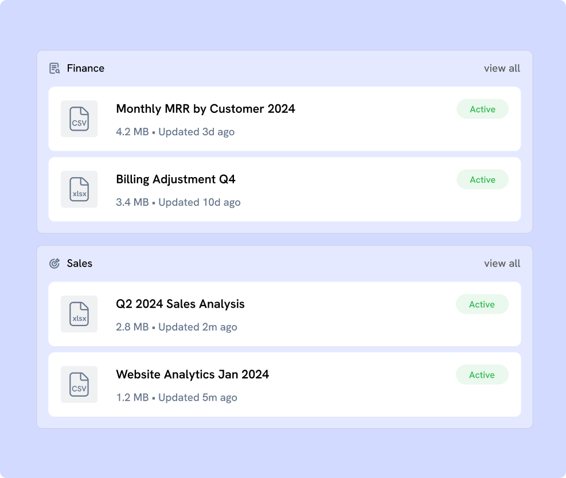
Task: Click the 4.2 MB Updated 3d ago text
Action: (175, 132)
